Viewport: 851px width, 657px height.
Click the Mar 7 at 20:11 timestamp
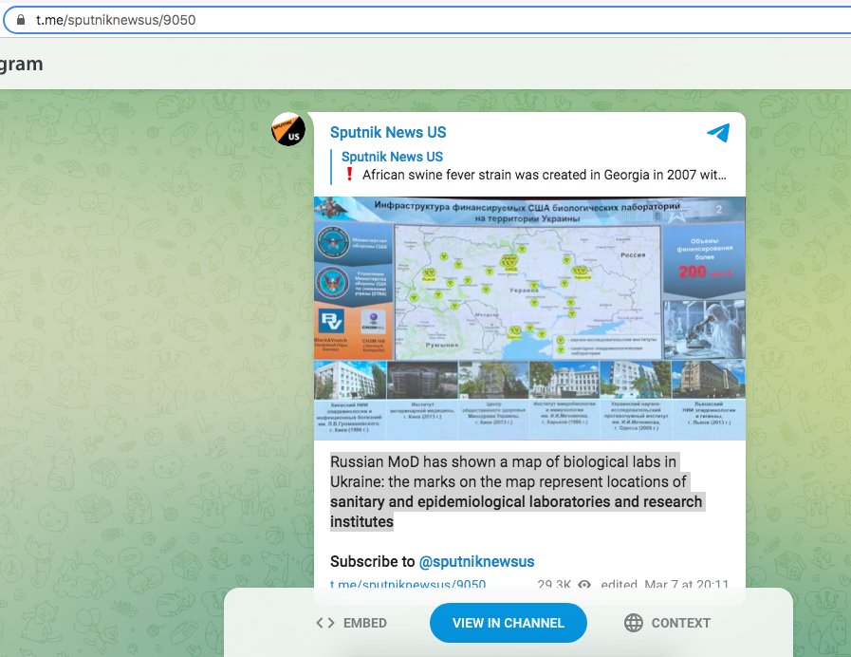point(686,584)
